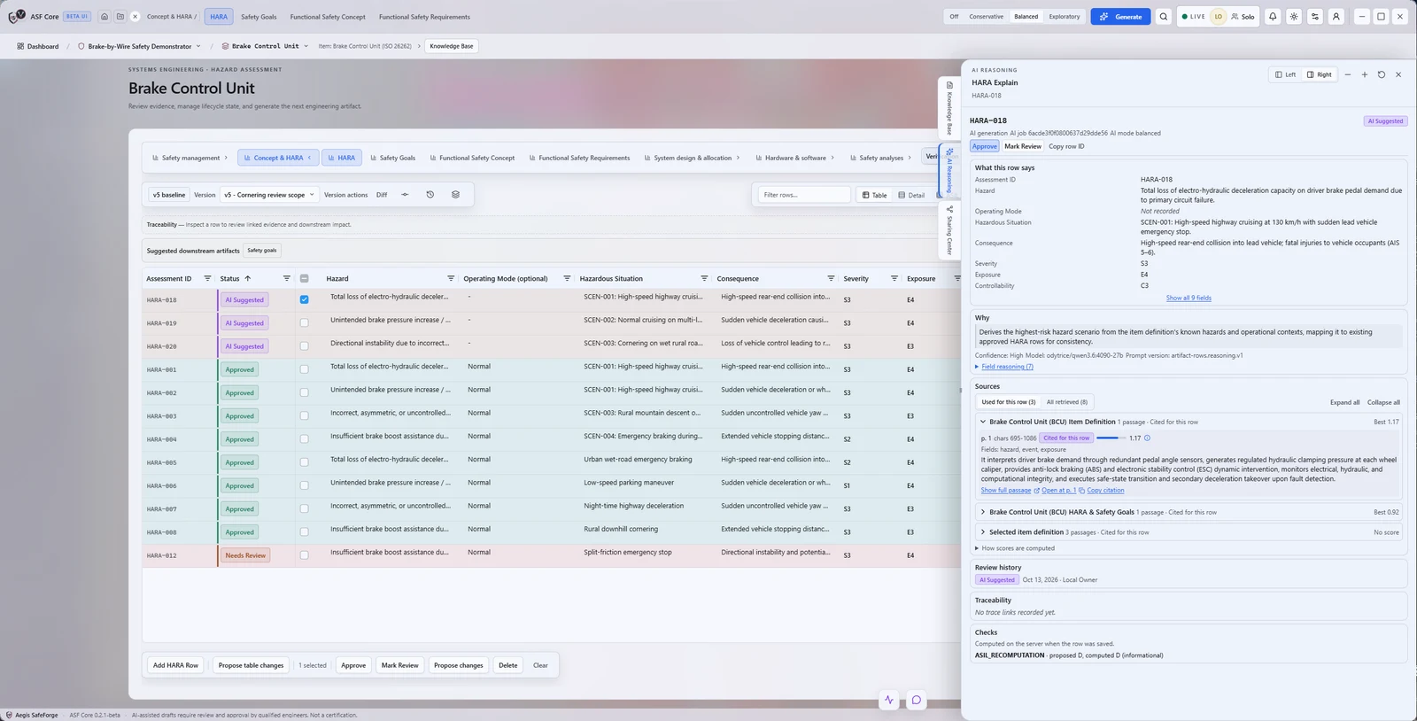Check the HARA-001 row checkbox
1417x721 pixels.
tap(304, 369)
